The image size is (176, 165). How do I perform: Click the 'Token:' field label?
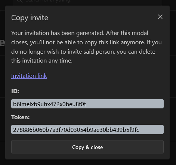[21, 117]
